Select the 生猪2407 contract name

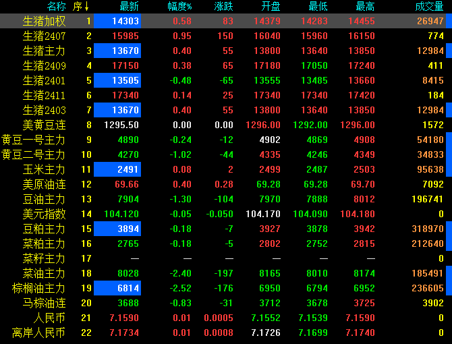pos(44,36)
